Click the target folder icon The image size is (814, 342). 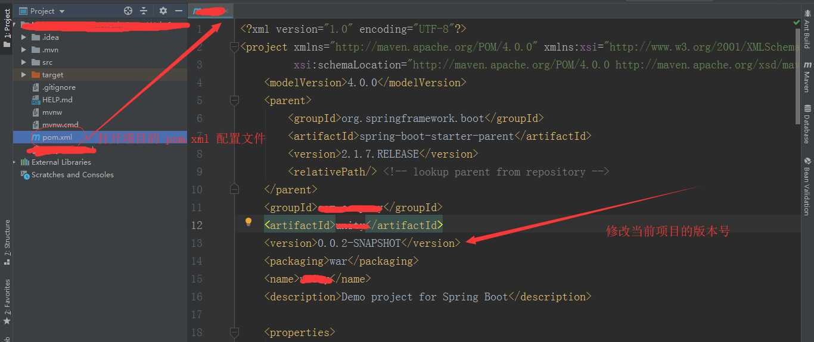point(36,74)
